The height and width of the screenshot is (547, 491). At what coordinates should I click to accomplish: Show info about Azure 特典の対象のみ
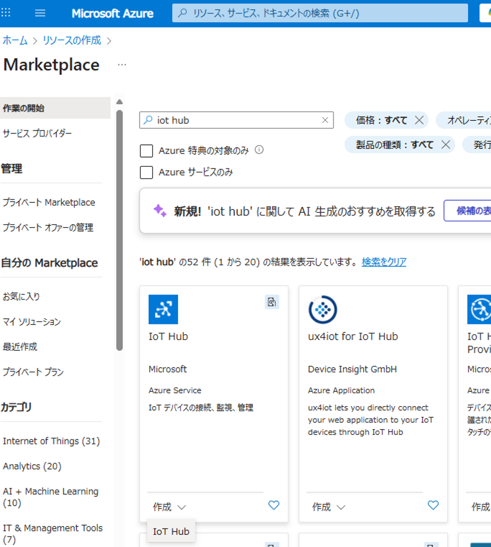coord(259,150)
